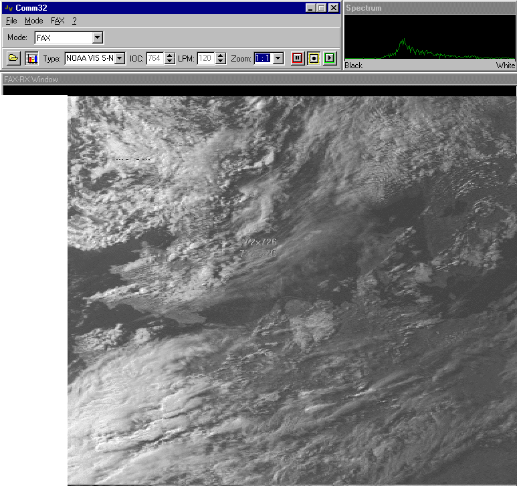Open the Mode dropdown showing FAX
This screenshot has height=486, width=517.
click(97, 38)
